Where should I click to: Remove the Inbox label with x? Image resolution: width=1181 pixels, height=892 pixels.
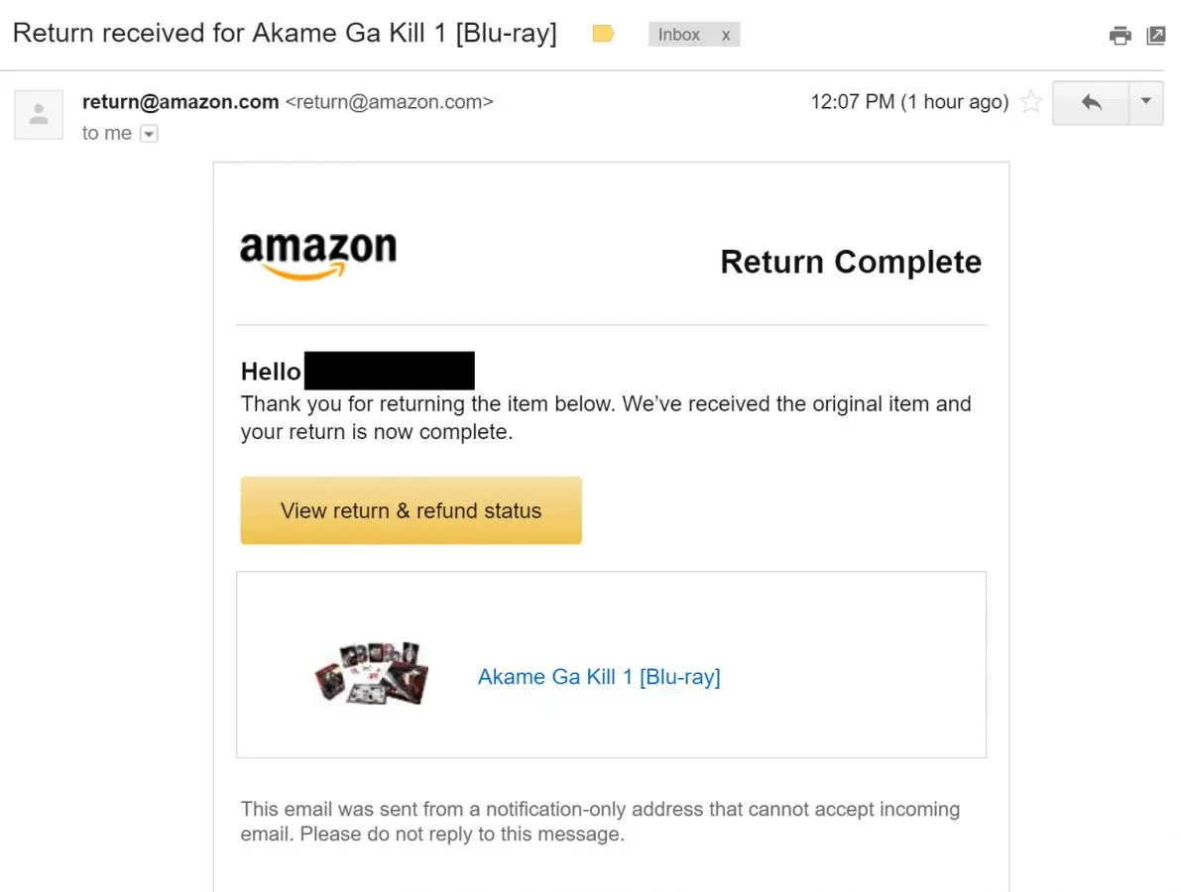click(x=726, y=35)
